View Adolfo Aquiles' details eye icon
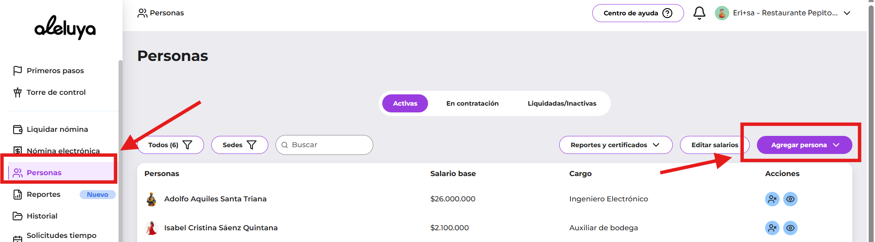This screenshot has width=875, height=242. coord(790,199)
